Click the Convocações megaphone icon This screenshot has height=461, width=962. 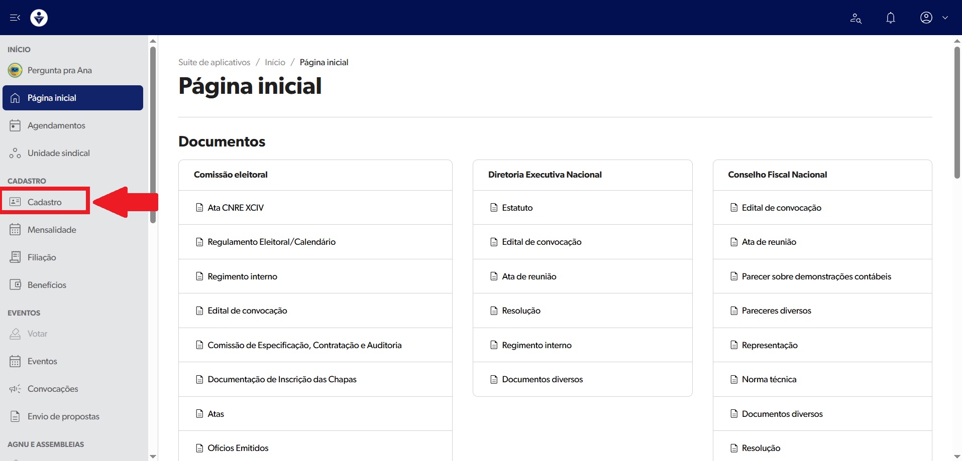(x=15, y=389)
